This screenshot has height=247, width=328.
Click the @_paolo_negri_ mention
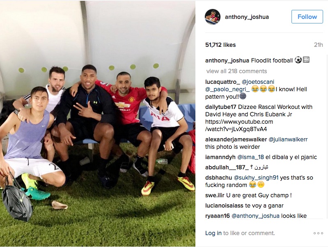point(227,90)
